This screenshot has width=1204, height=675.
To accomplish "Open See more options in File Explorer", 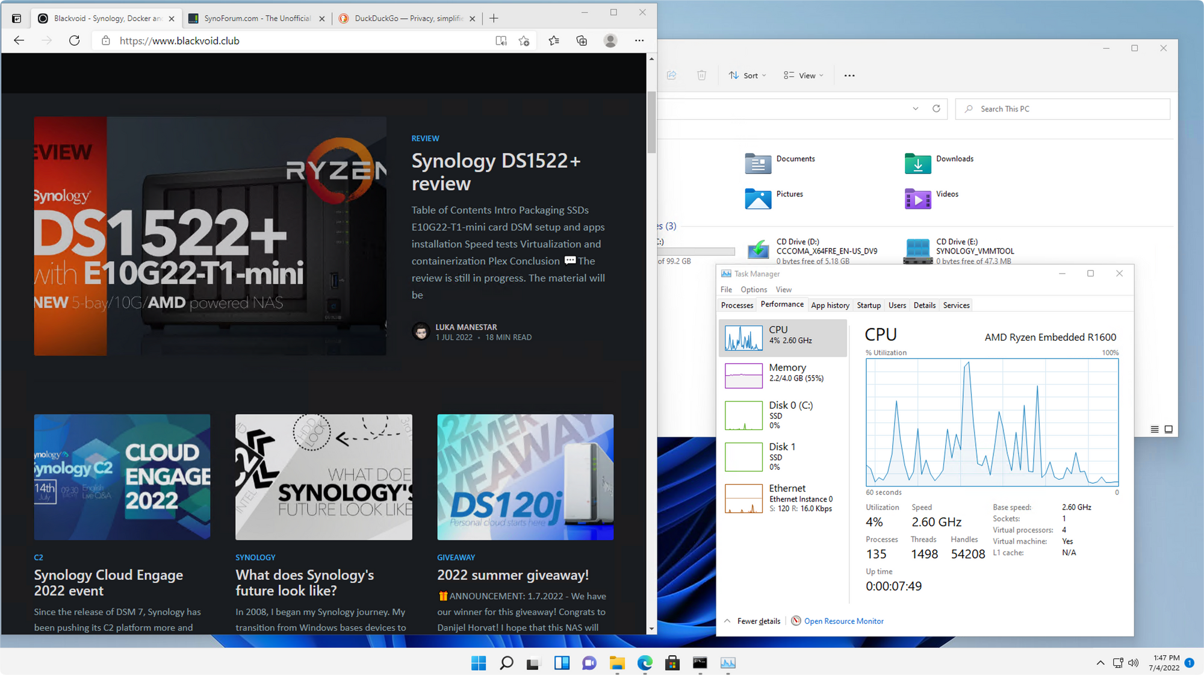I will pos(849,75).
